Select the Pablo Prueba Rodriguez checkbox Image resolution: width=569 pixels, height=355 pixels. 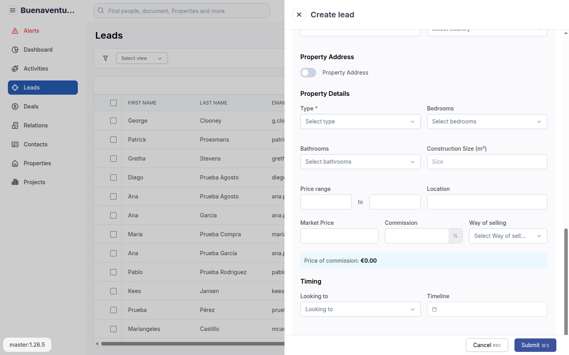point(113,272)
